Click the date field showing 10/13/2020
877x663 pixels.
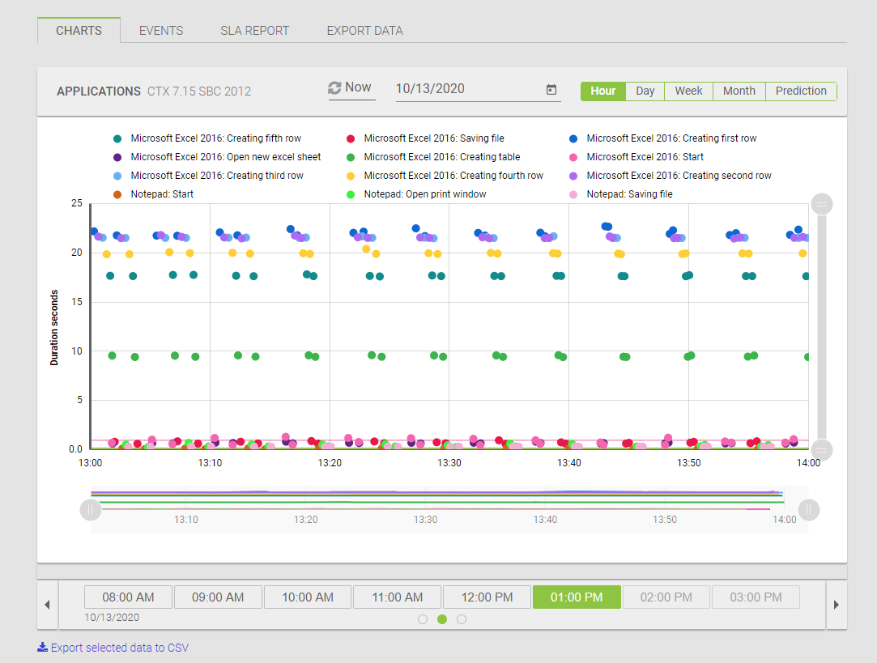click(468, 89)
